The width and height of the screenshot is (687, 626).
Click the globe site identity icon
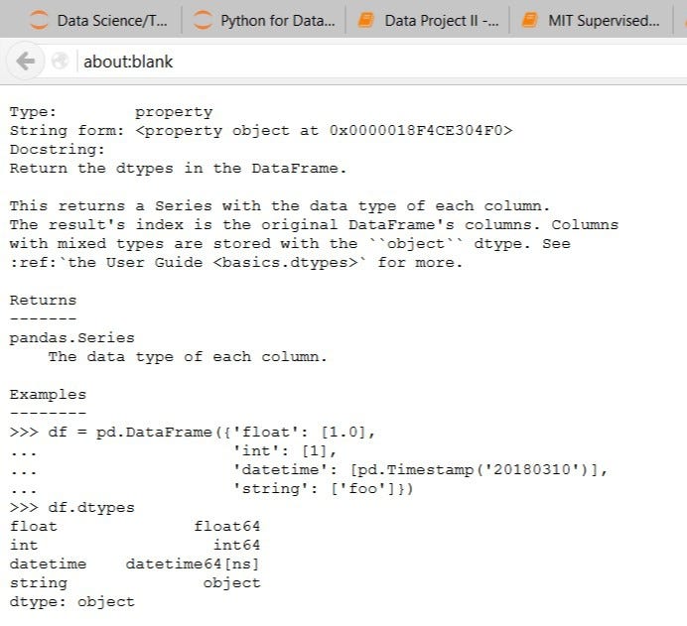click(x=61, y=62)
